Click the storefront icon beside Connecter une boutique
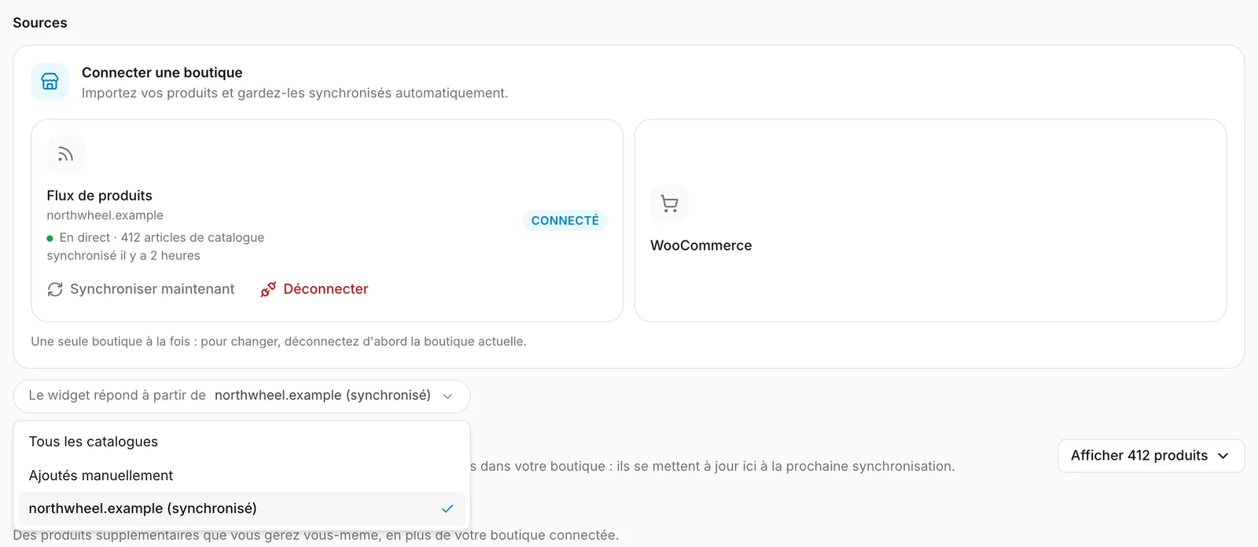The width and height of the screenshot is (1258, 547). [50, 82]
